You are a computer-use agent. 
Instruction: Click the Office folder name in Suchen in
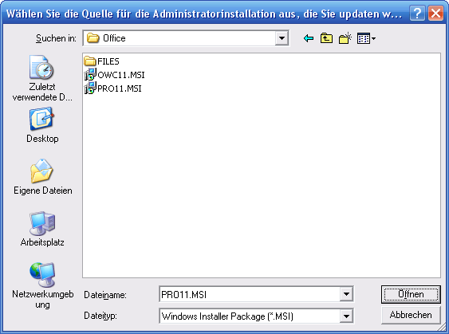[x=114, y=38]
